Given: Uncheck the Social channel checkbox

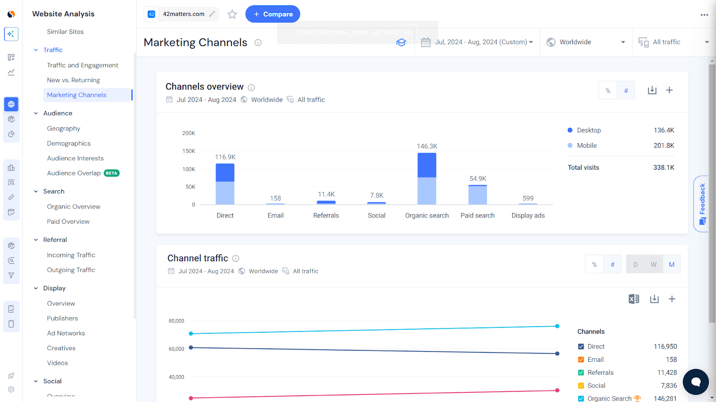Looking at the screenshot, I should click(581, 385).
